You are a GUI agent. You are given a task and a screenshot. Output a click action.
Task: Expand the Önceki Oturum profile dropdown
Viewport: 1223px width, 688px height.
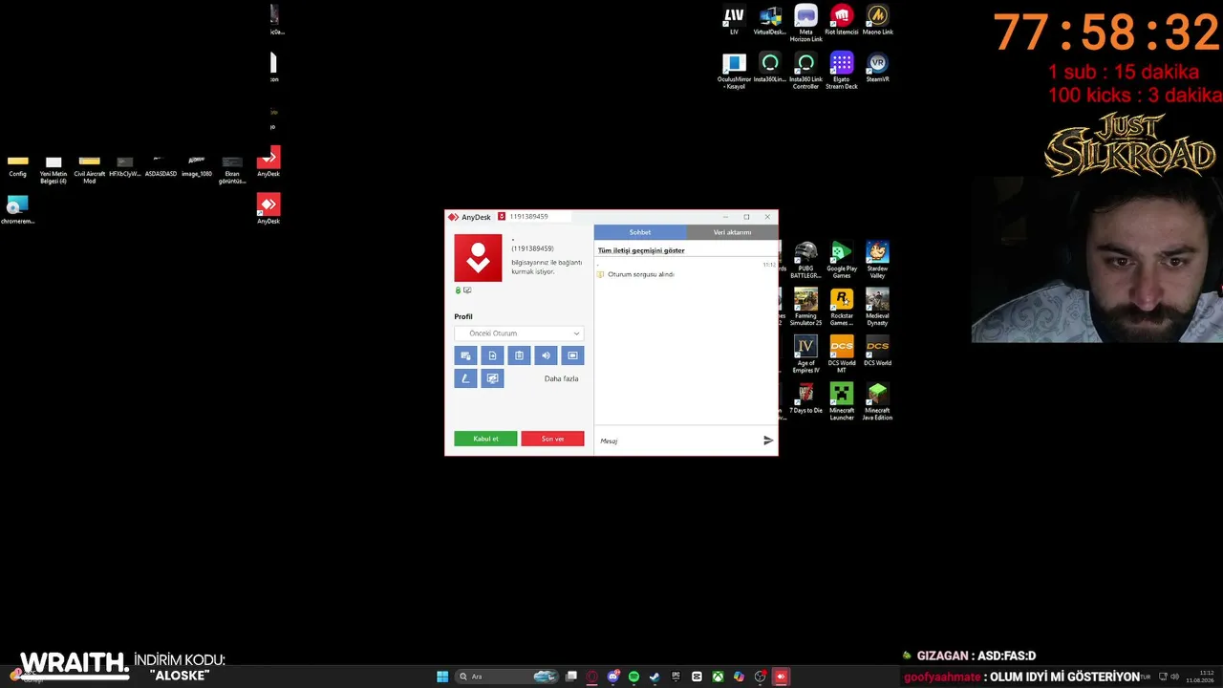pos(519,333)
